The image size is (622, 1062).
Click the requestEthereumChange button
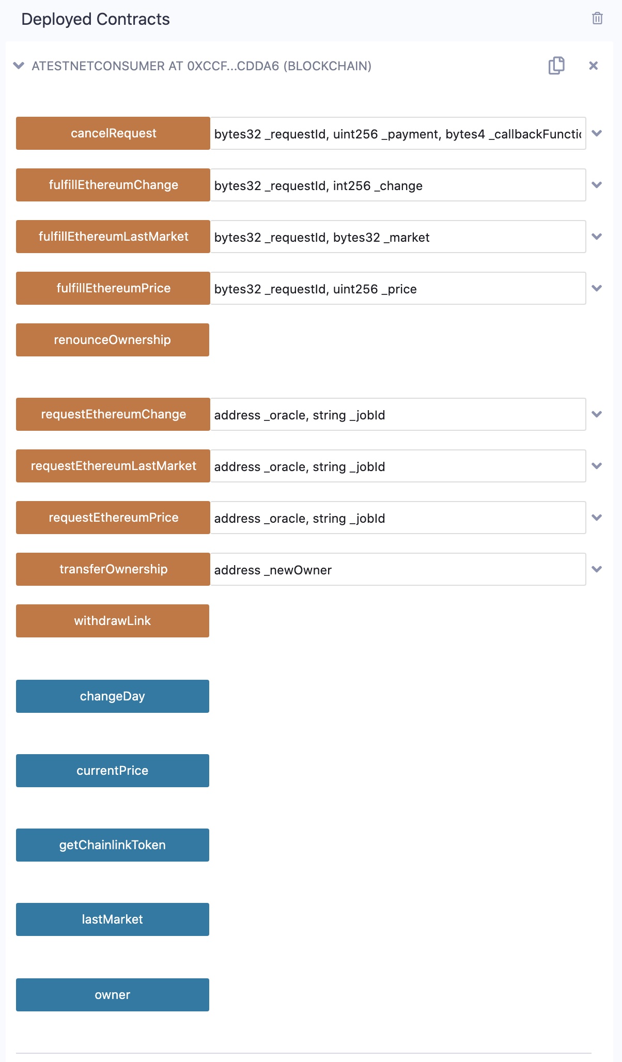[113, 414]
